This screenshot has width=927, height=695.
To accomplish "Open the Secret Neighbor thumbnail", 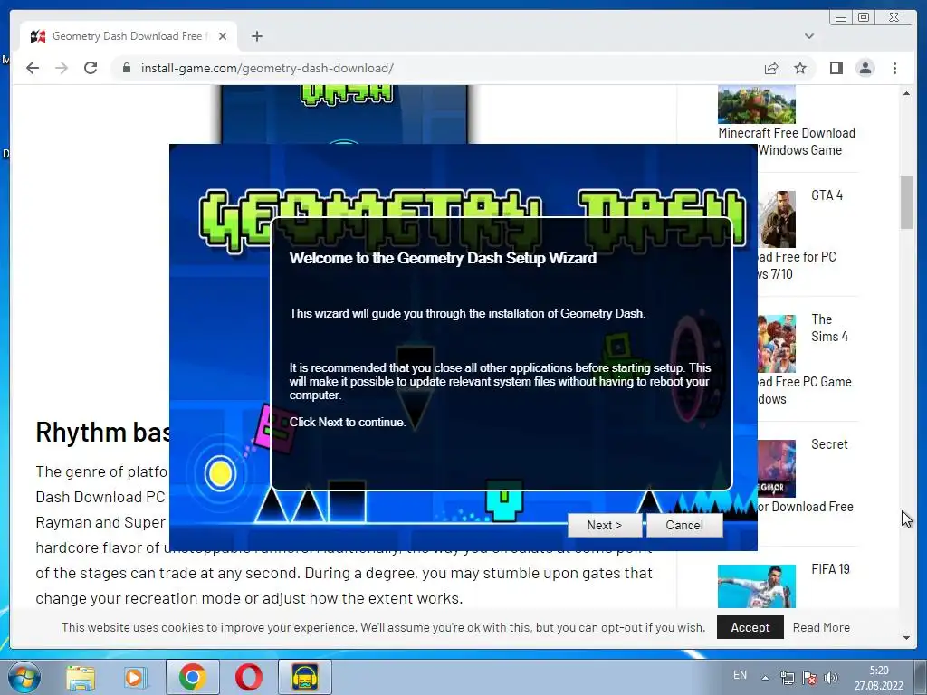I will pos(777,468).
